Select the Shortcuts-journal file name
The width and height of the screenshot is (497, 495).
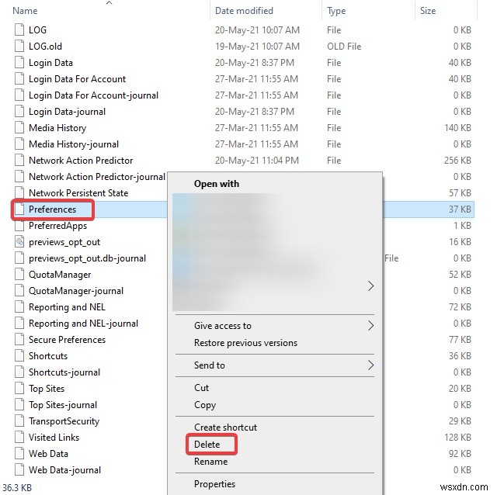[x=64, y=372]
